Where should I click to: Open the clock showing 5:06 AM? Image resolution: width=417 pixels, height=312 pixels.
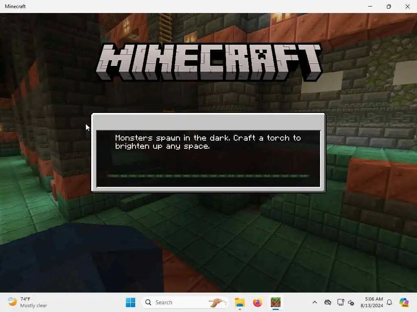(x=371, y=302)
